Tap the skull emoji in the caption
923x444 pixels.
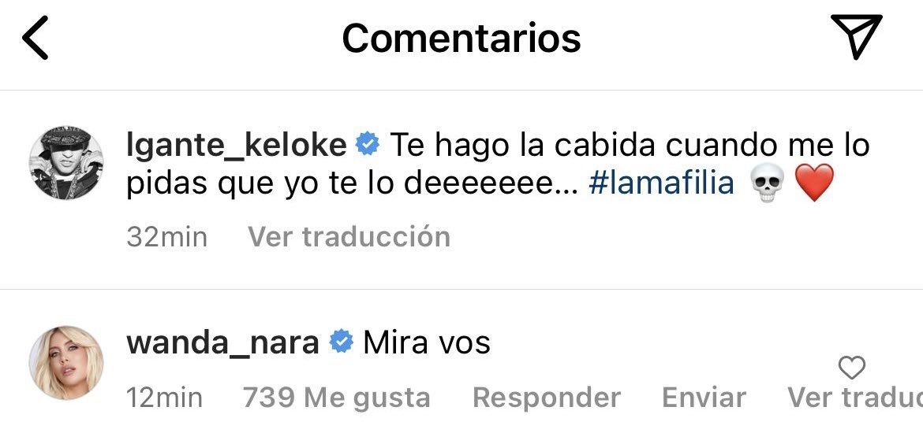[x=768, y=183]
